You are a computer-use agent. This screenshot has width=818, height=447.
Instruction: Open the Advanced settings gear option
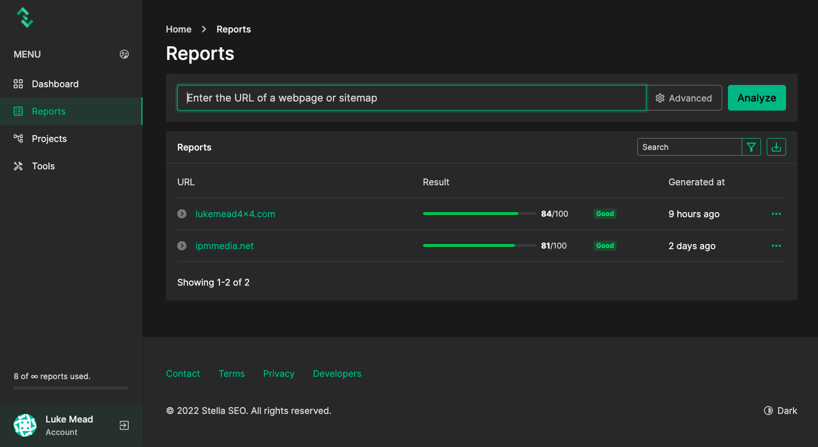coord(684,98)
